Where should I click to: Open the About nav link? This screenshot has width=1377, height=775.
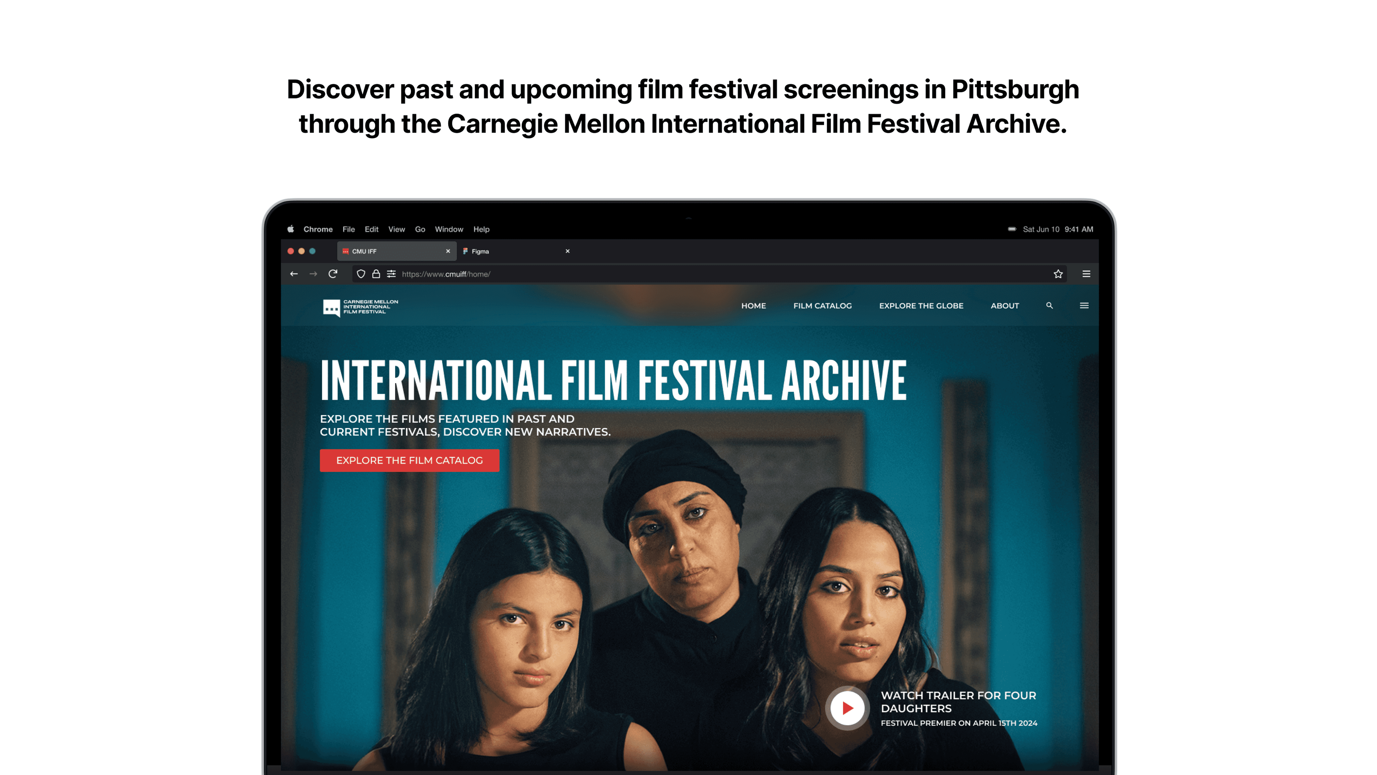click(1005, 306)
